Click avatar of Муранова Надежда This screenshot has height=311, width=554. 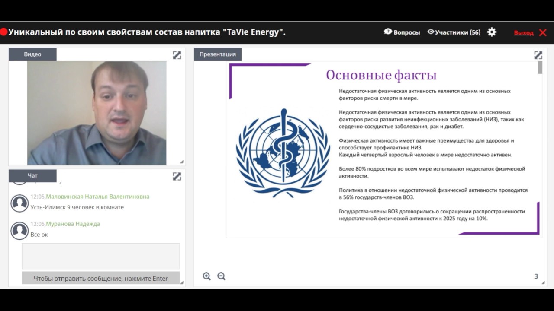coord(19,231)
